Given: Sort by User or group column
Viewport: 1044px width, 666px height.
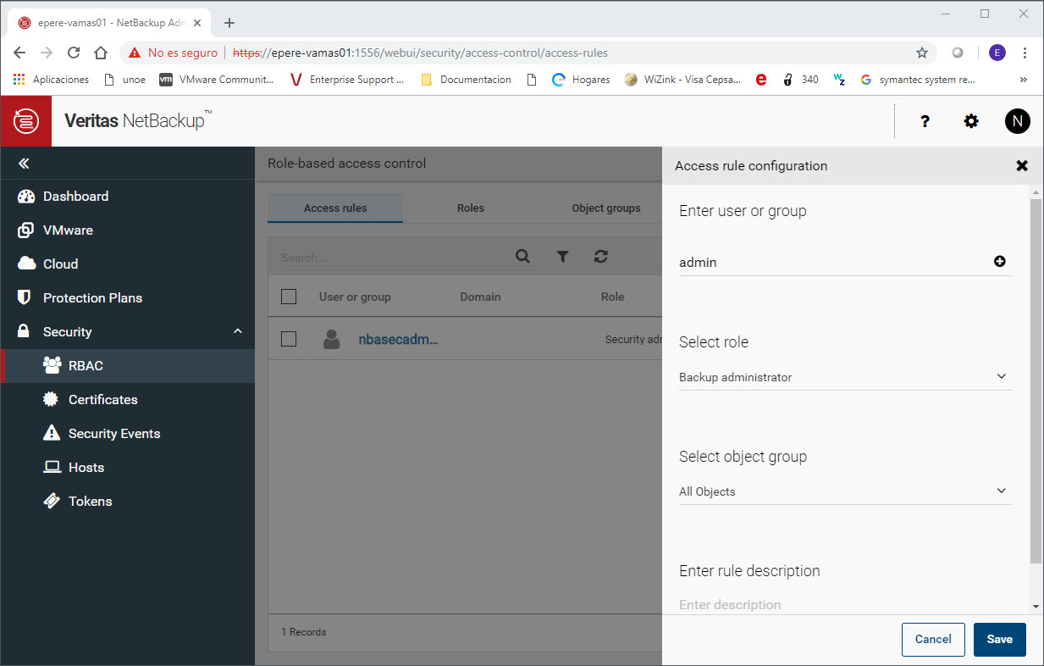Looking at the screenshot, I should pyautogui.click(x=355, y=297).
